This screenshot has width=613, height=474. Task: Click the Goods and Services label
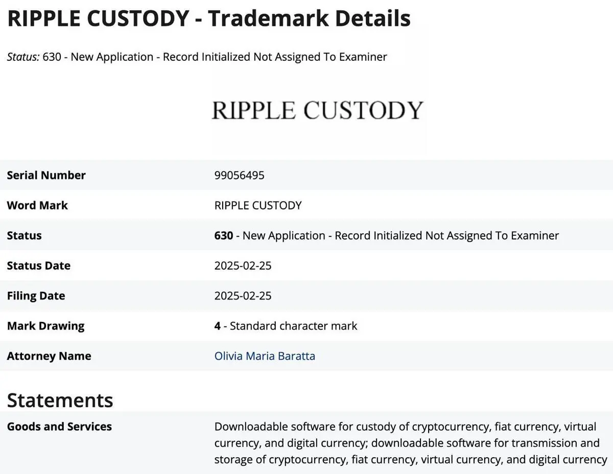[x=59, y=427]
